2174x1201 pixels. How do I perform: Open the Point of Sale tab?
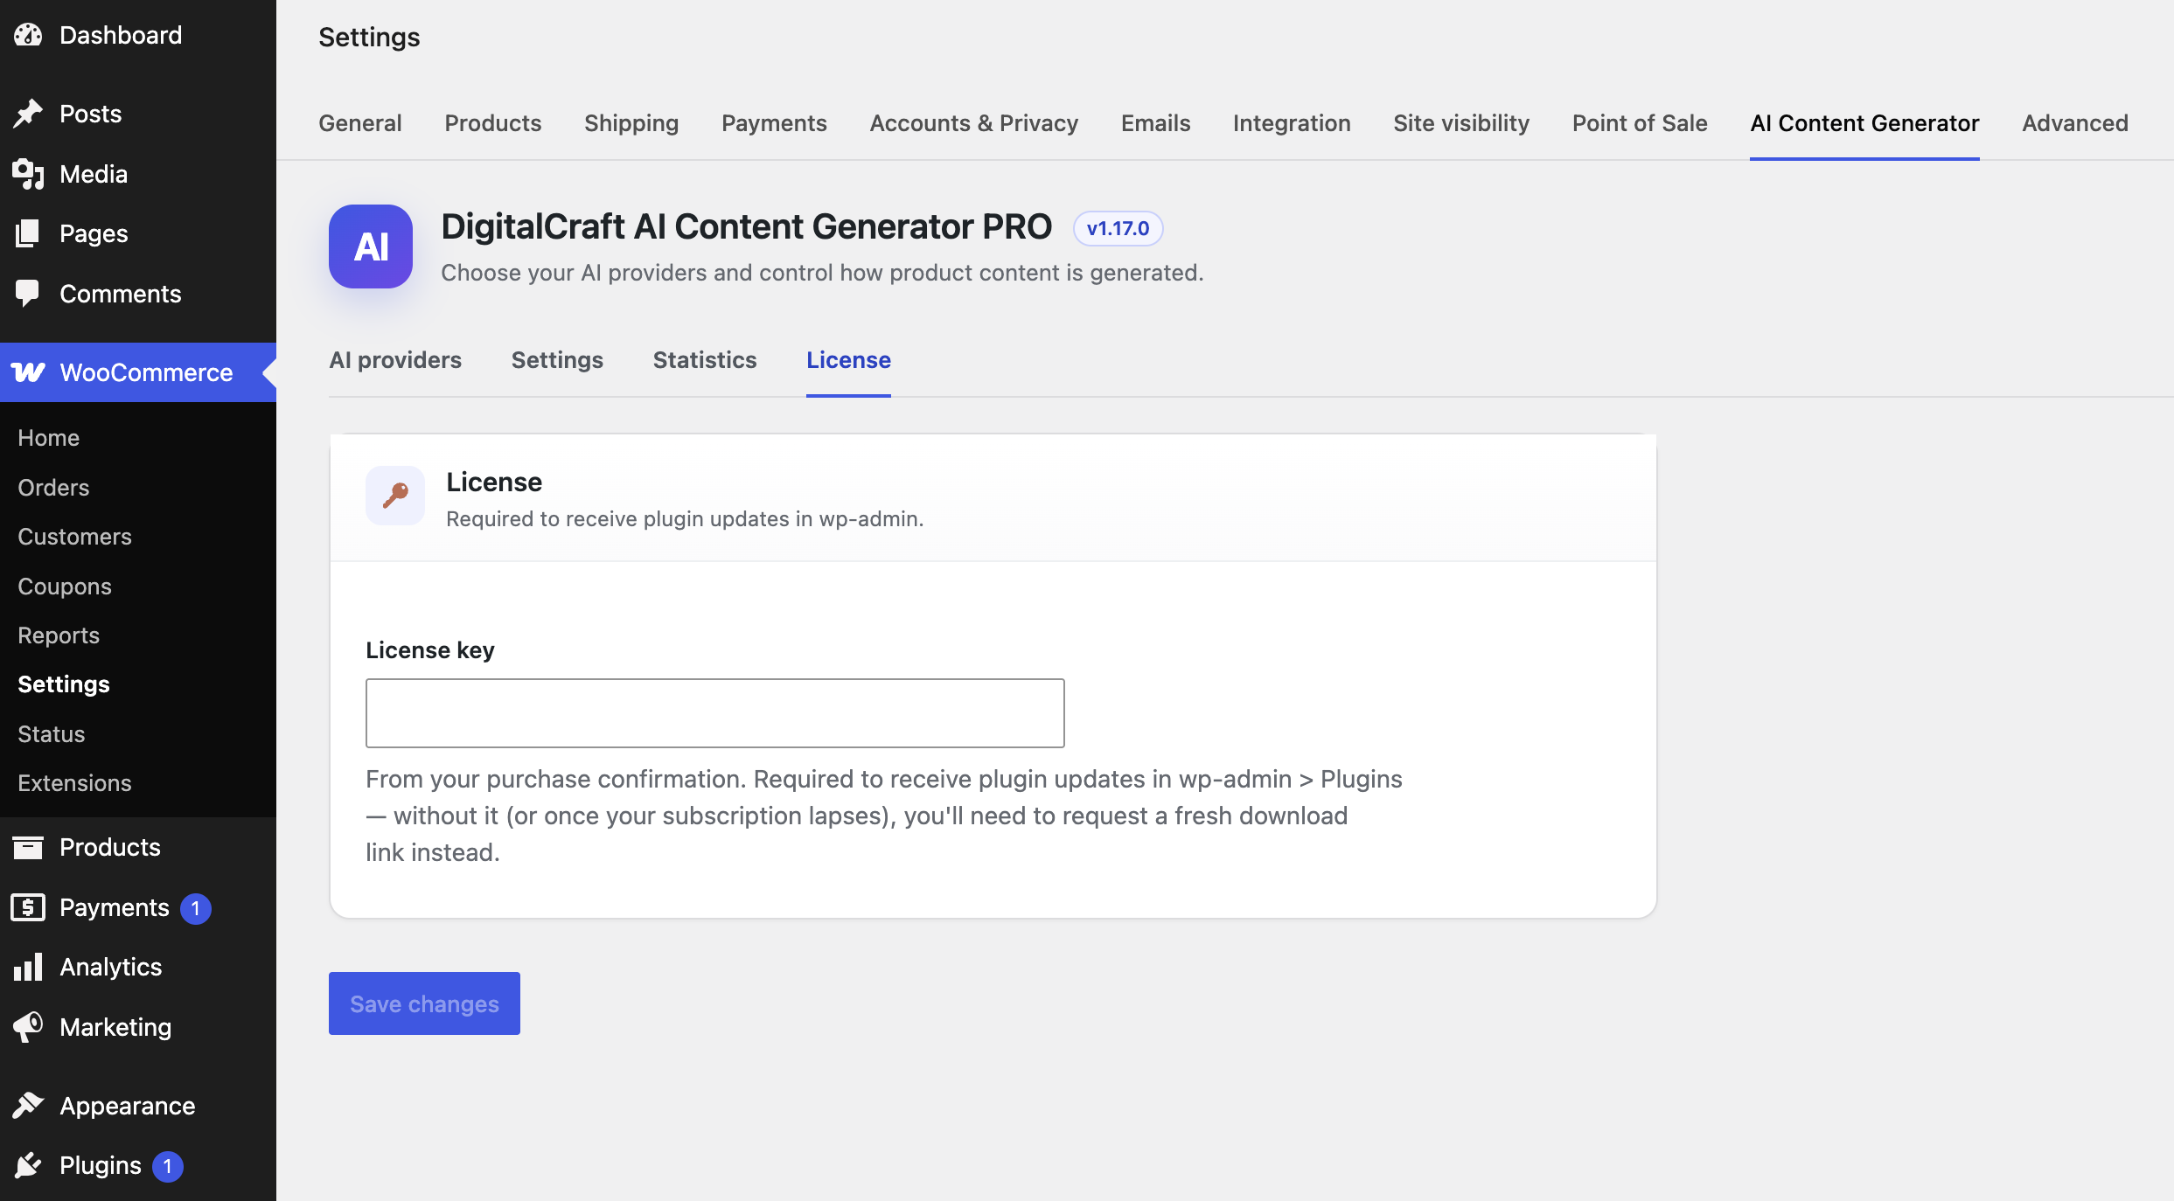(x=1640, y=123)
